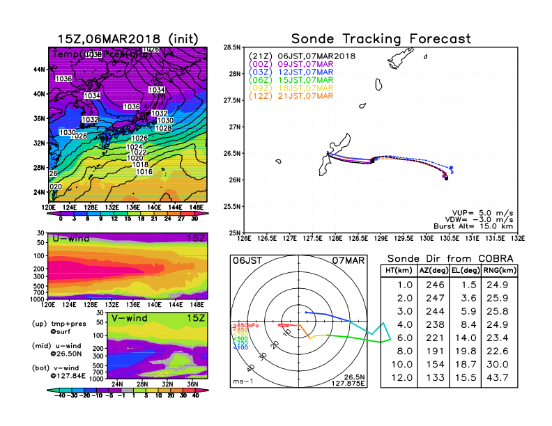Click the red '≥850hPa' level legend entry

[245, 326]
